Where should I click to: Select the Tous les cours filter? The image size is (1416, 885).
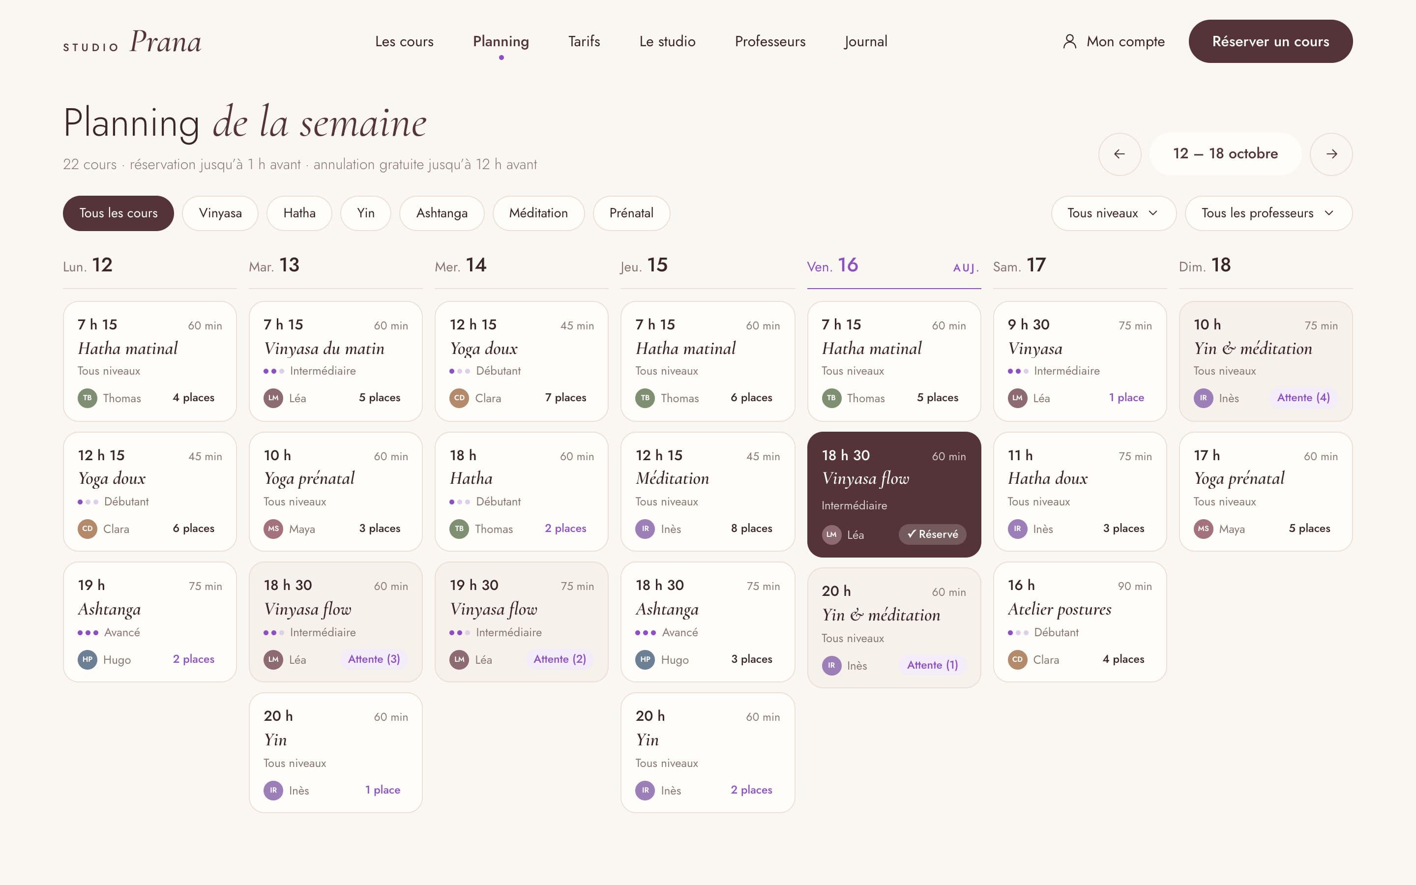tap(118, 213)
